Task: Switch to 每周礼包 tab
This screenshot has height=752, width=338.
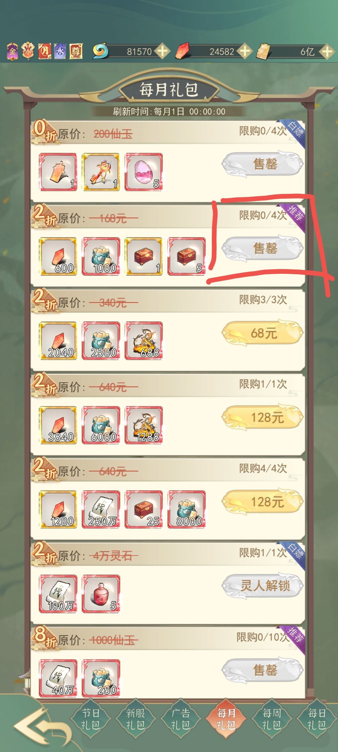Action: (x=271, y=719)
